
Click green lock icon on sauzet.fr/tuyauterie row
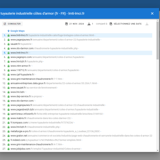(9, 44)
